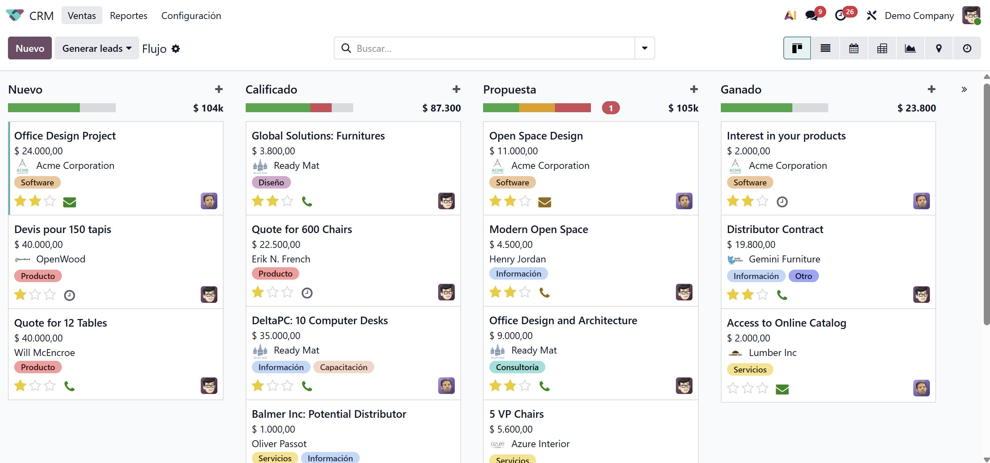Set first priority star on Access to Online Catalog
This screenshot has width=990, height=463.
(x=733, y=388)
